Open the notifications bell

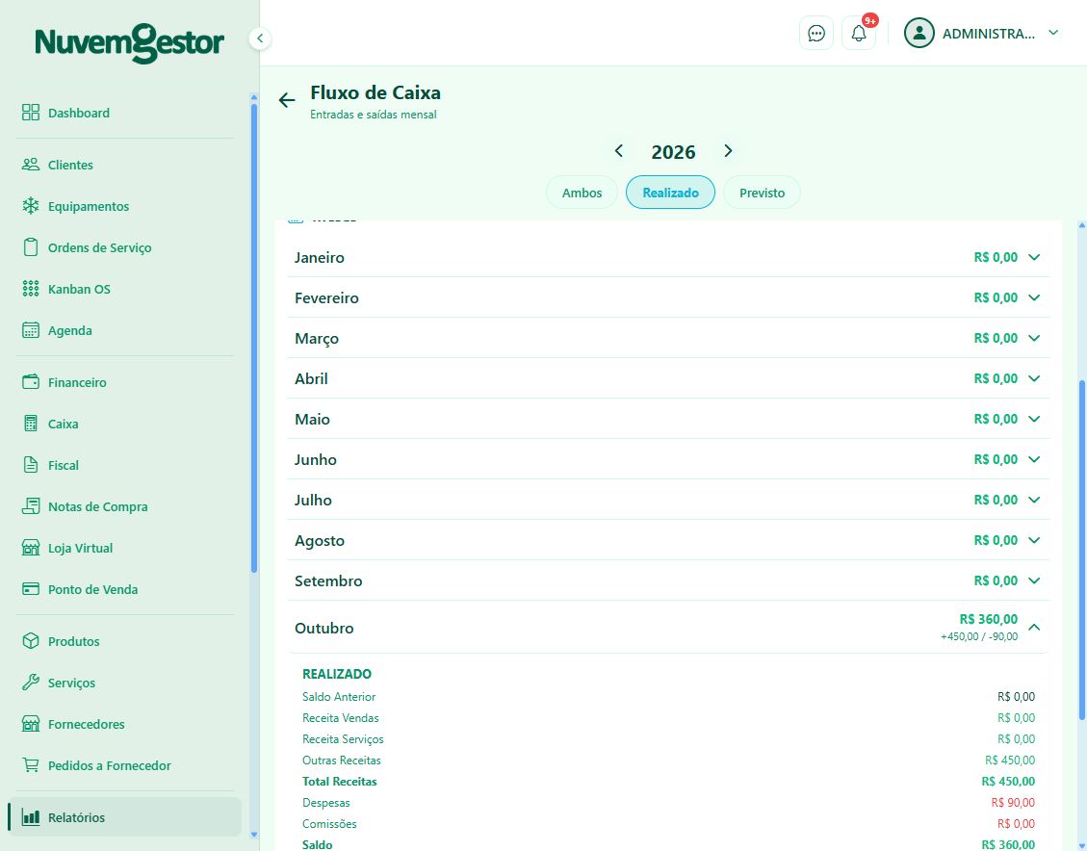tap(858, 34)
